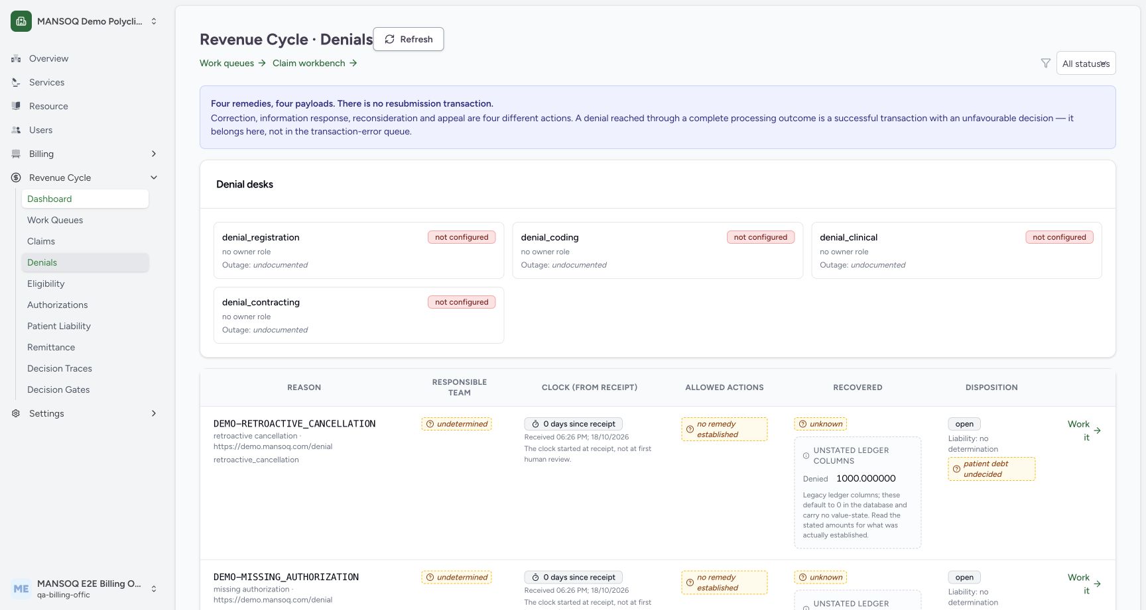Open the user account switcher chevron
Image resolution: width=1146 pixels, height=610 pixels.
pos(154,588)
